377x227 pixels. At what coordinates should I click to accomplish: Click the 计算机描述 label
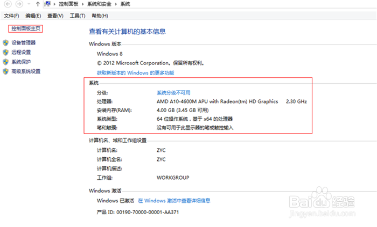110,169
